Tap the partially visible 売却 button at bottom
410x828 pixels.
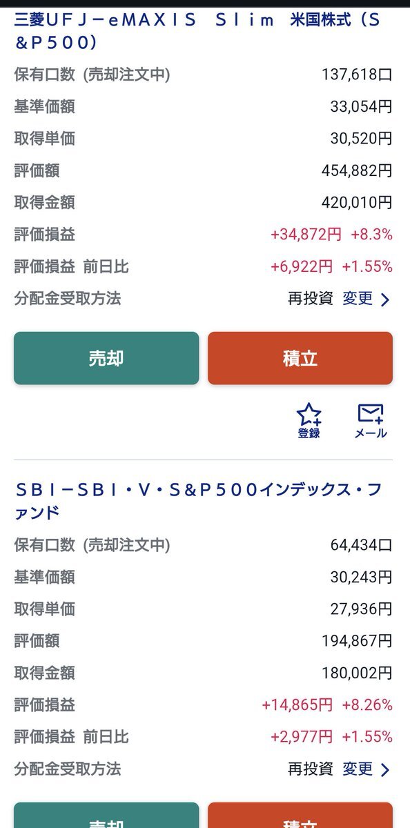[106, 816]
